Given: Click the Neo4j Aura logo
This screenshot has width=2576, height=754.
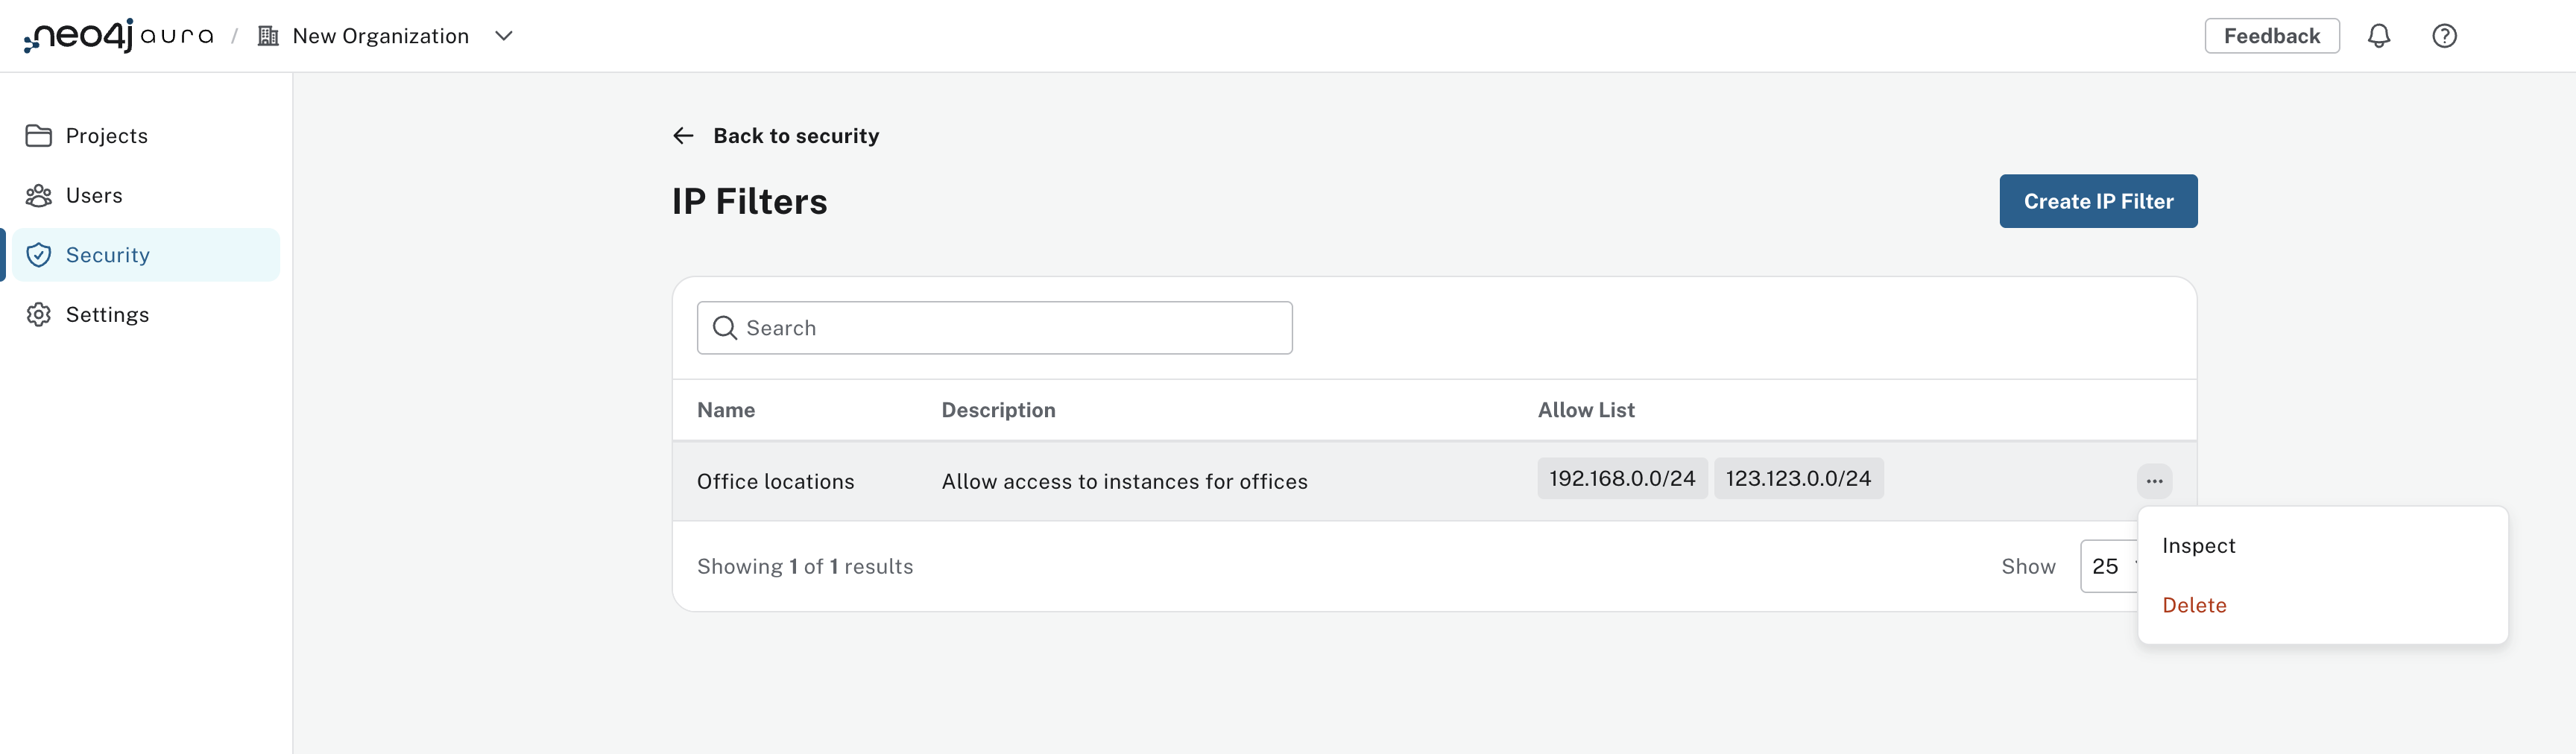Looking at the screenshot, I should (x=118, y=36).
